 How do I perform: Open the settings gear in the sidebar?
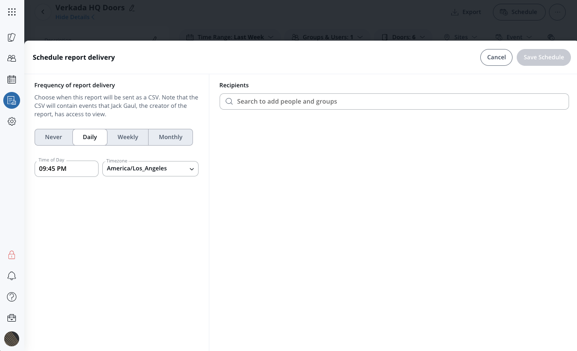point(12,121)
